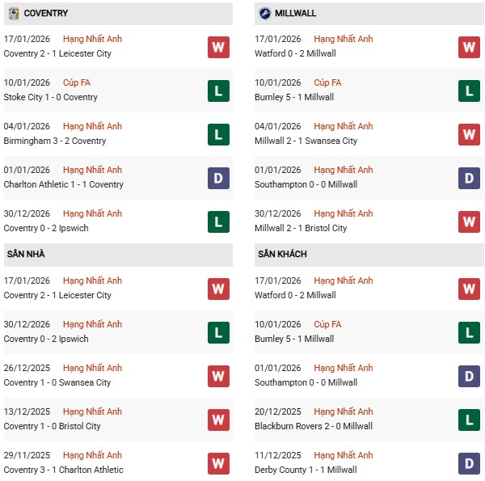The width and height of the screenshot is (485, 481).
Task: Click the W badge for Coventry 1-0 Swansea City
Action: pyautogui.click(x=218, y=376)
